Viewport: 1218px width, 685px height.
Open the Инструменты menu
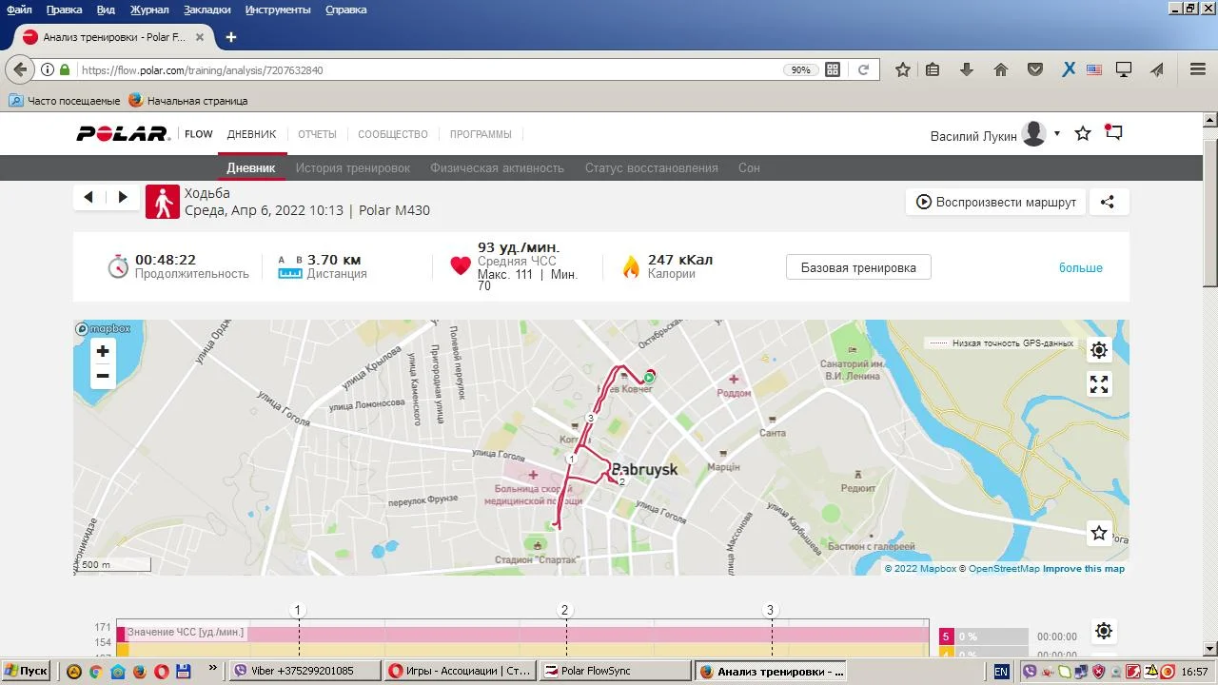point(278,10)
